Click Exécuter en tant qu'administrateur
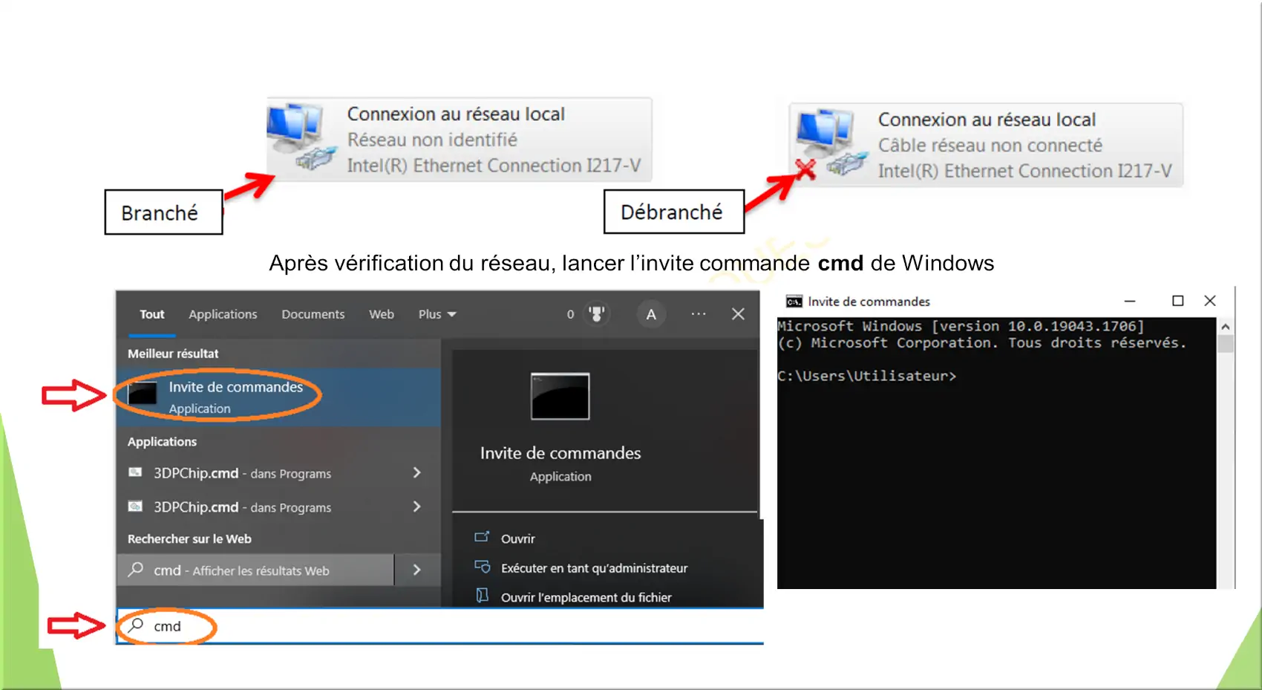The image size is (1262, 690). pos(594,568)
